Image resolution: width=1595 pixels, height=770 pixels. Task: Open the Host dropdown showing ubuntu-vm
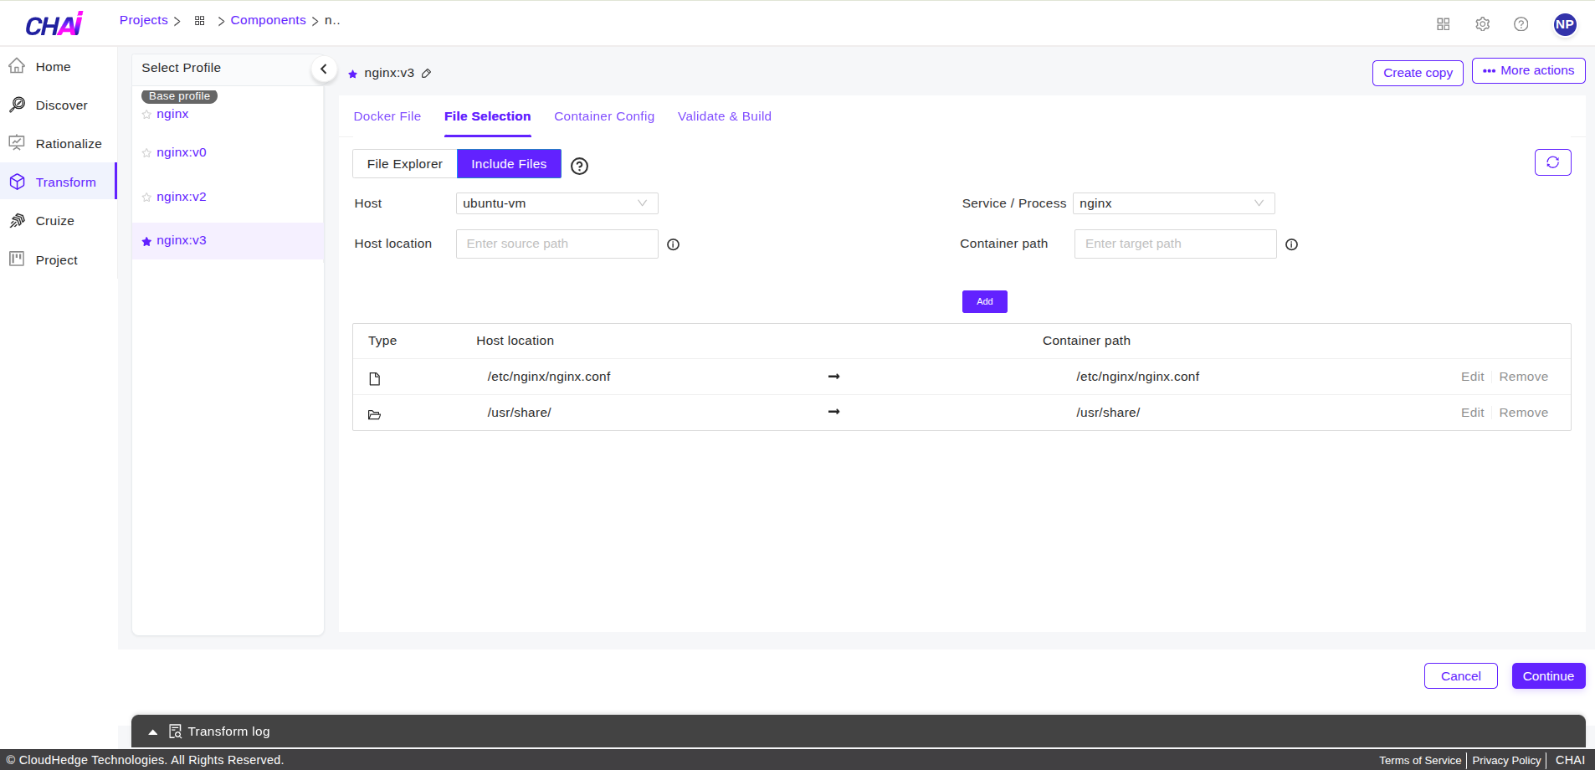coord(557,203)
